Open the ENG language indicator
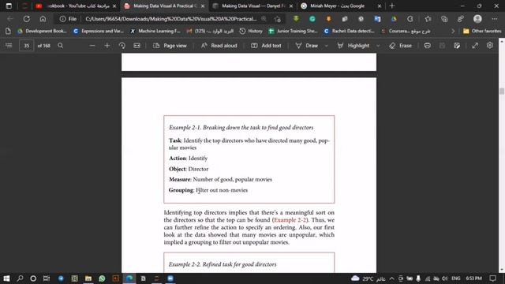Screen dimensions: 505x284 456,278
